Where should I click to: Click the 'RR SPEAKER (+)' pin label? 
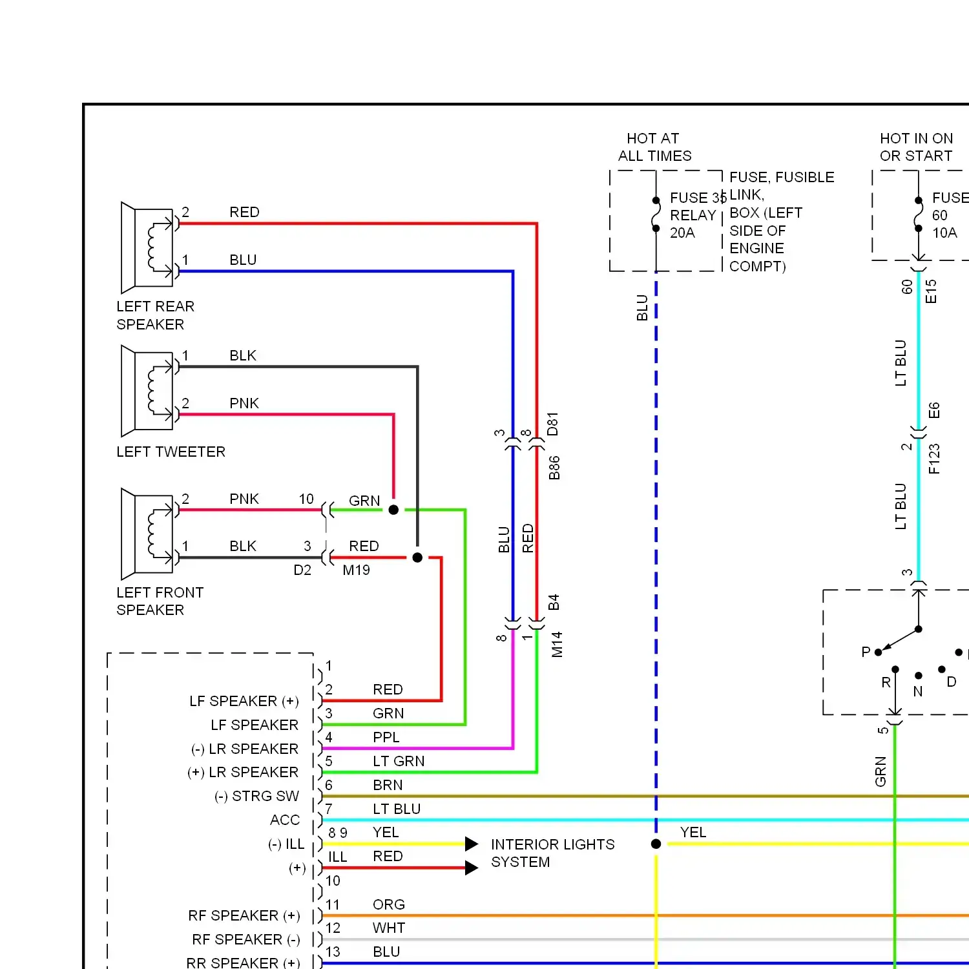[x=243, y=963]
